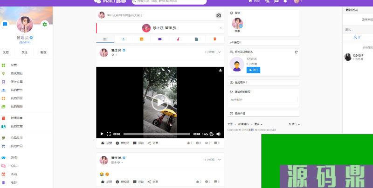Open the location pin item in the sidebar

click(x=3, y=73)
